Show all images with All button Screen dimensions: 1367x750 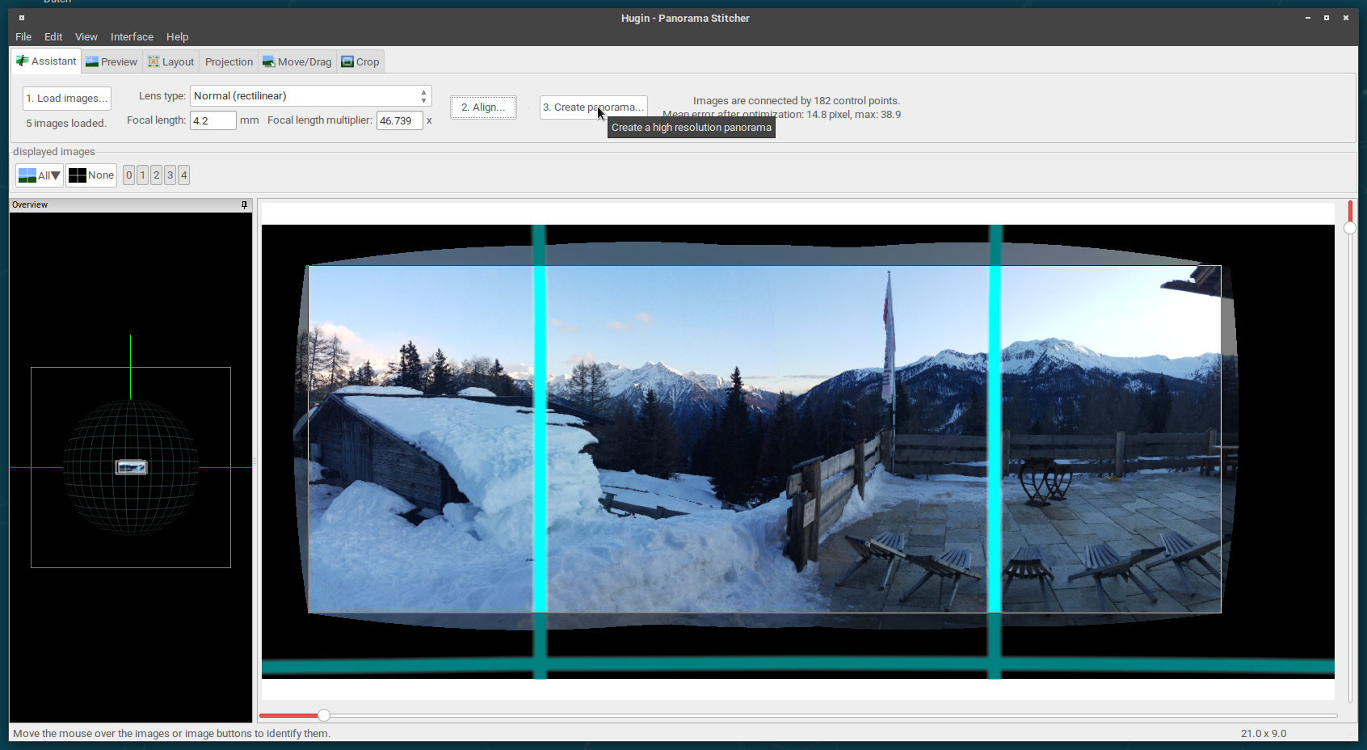[x=40, y=175]
